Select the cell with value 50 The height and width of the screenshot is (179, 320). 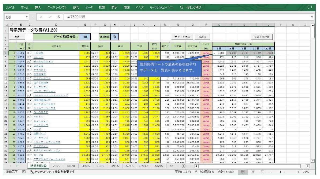85,37
